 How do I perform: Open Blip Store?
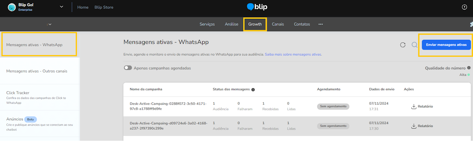coord(104,7)
